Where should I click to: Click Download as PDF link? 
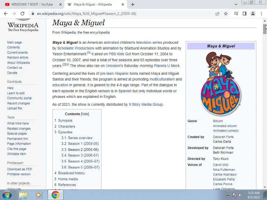tap(20, 169)
